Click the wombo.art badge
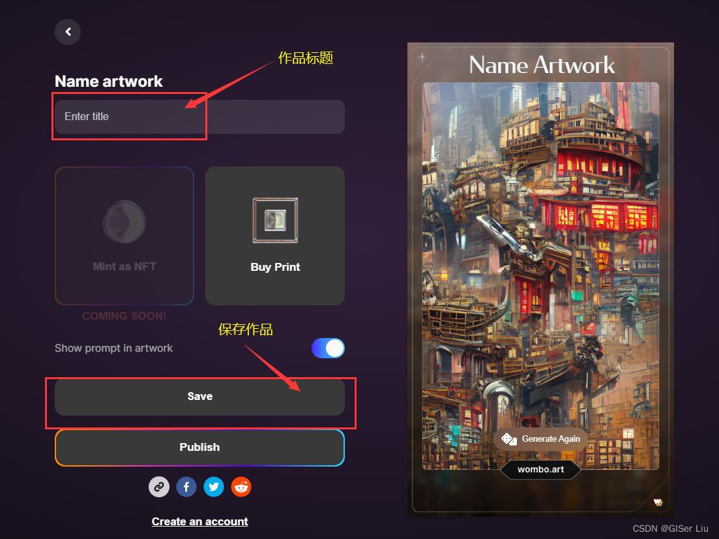Viewport: 719px width, 539px height. coord(540,469)
